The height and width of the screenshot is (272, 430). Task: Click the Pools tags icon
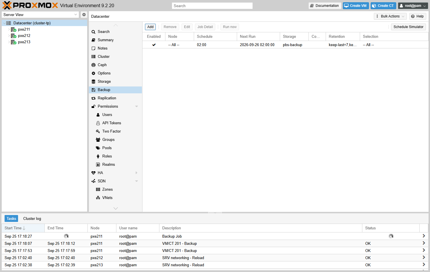coord(98,148)
